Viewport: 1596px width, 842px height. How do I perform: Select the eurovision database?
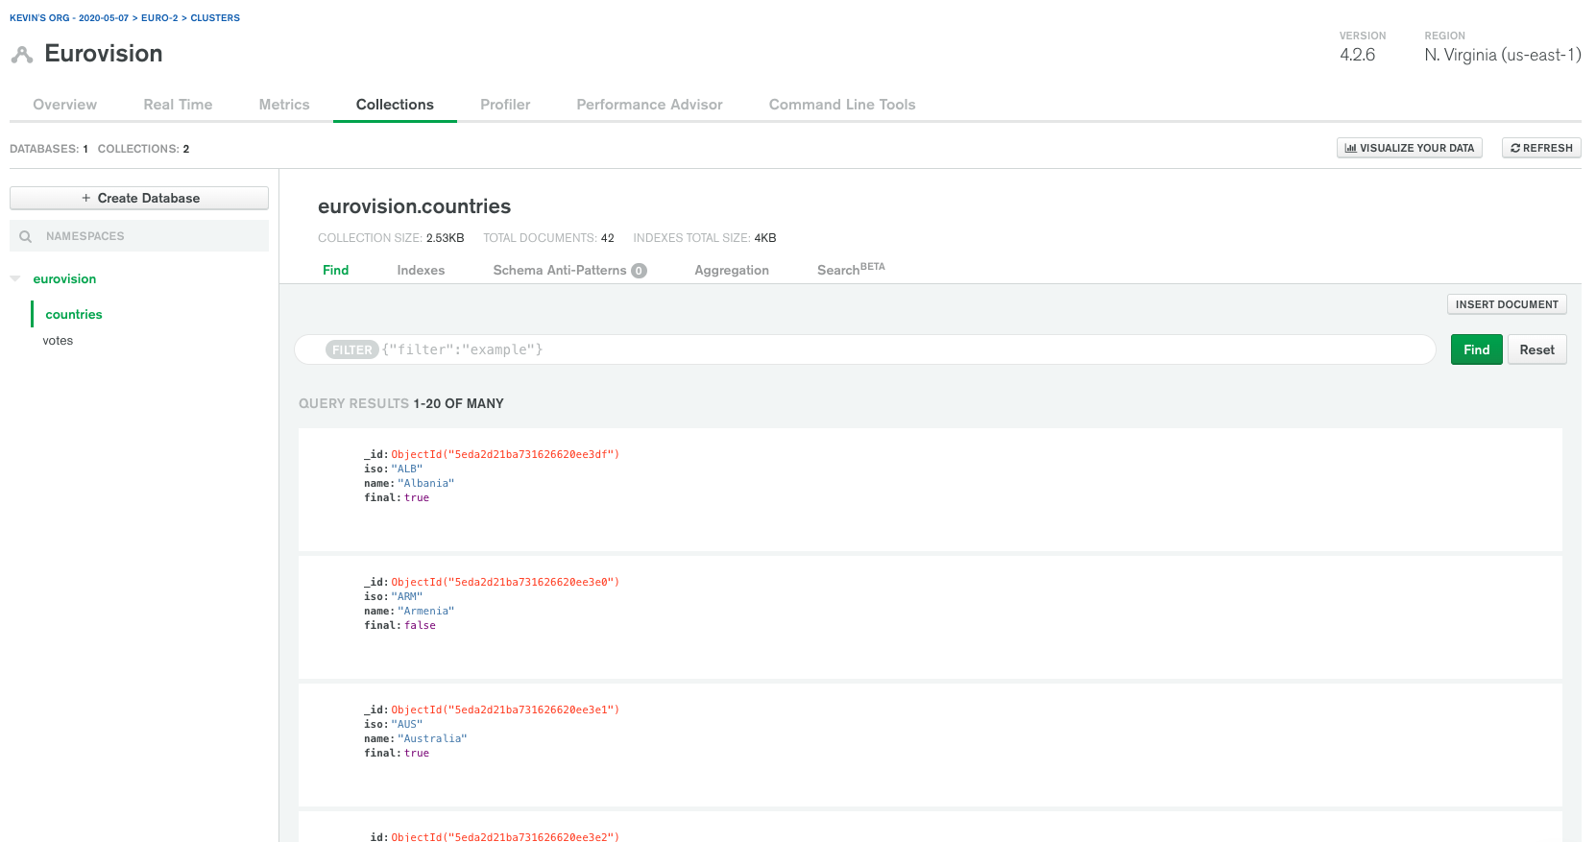coord(64,279)
